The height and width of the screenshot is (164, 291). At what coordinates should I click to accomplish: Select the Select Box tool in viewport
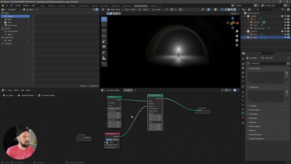pyautogui.click(x=104, y=19)
